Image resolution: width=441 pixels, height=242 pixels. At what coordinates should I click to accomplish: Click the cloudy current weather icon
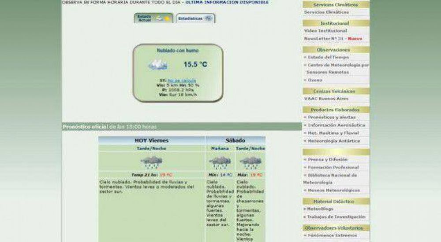(158, 65)
